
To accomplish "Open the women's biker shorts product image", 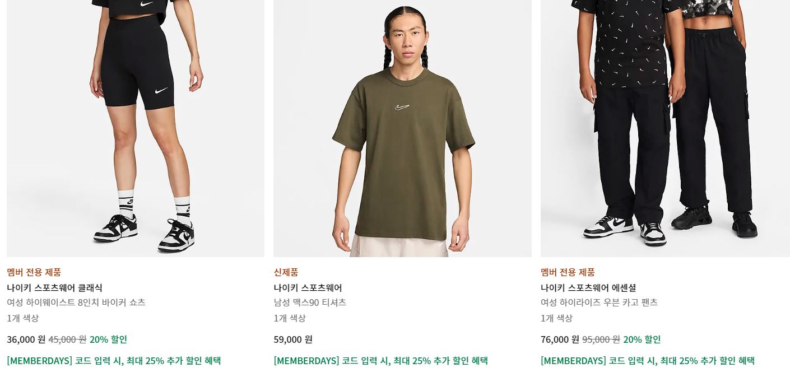I will [136, 128].
